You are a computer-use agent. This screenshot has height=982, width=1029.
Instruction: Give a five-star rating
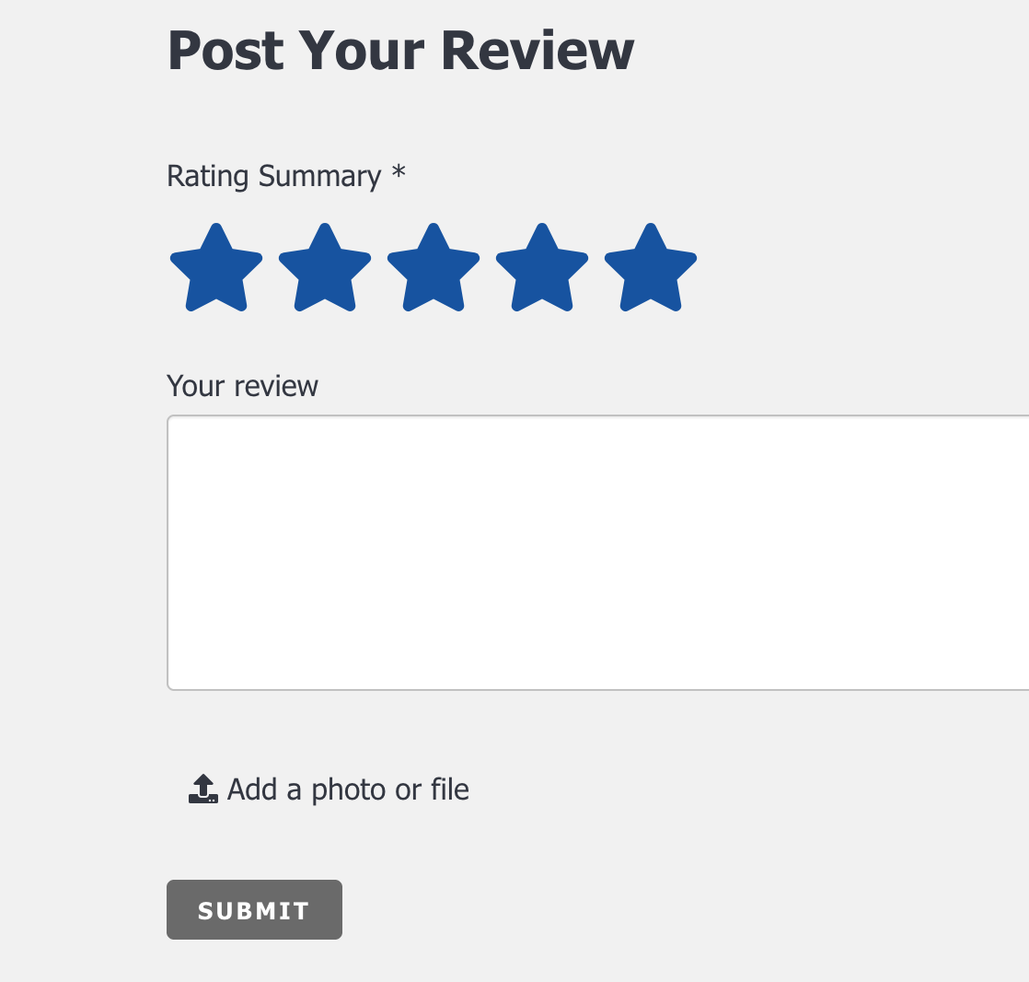pos(651,269)
